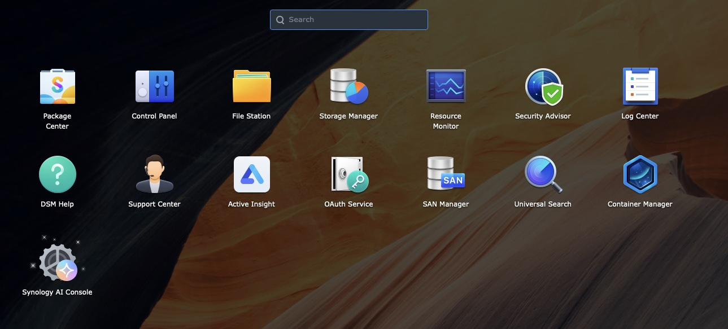Click the "Synology AI Console" text label
This screenshot has width=728, height=329.
pos(57,292)
